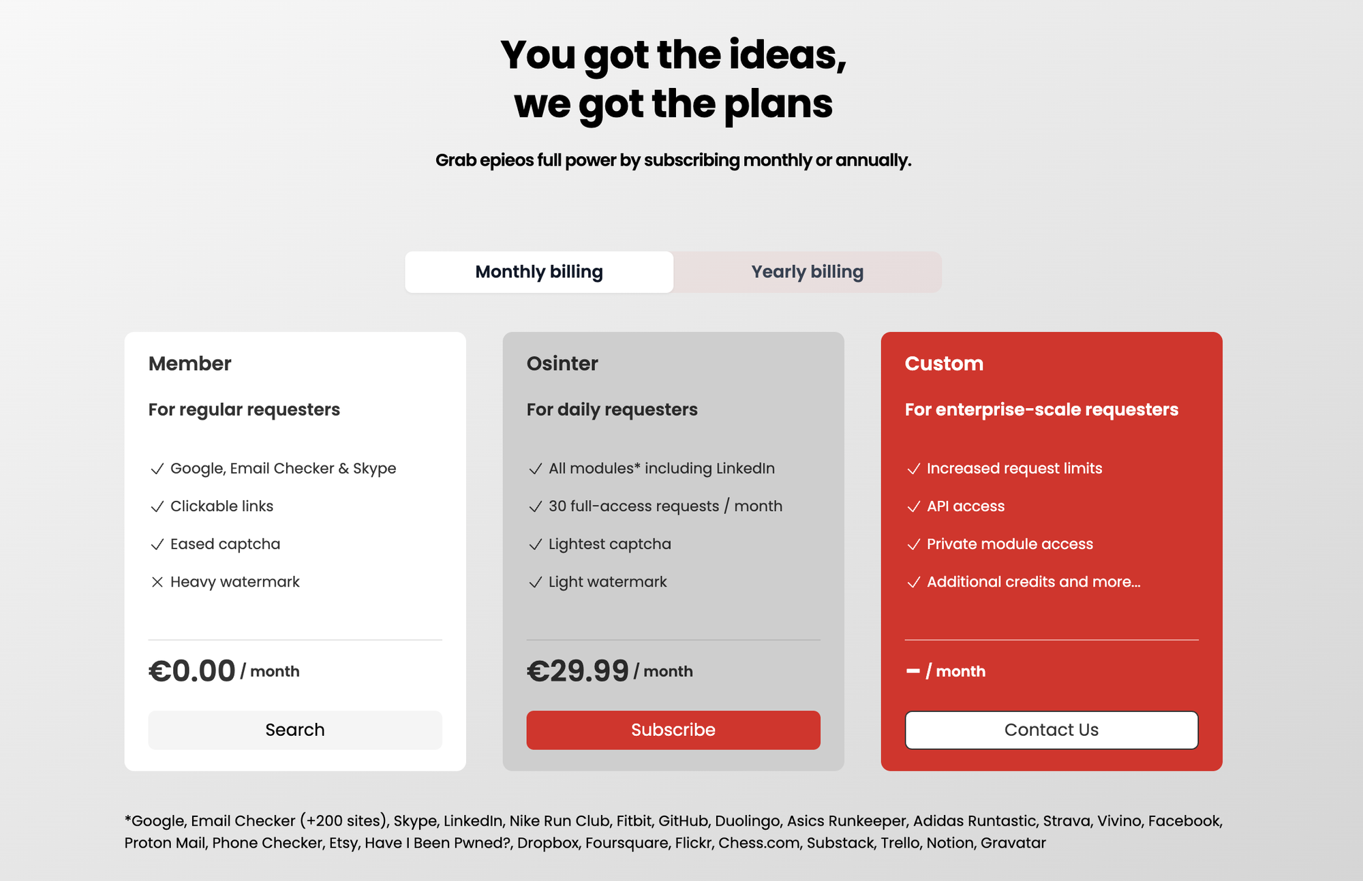
Task: Select the Custom plan heading
Action: pos(944,363)
